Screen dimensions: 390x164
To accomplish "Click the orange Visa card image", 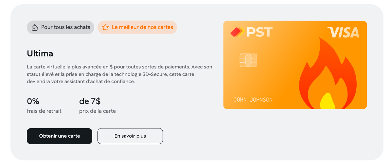I will [295, 65].
